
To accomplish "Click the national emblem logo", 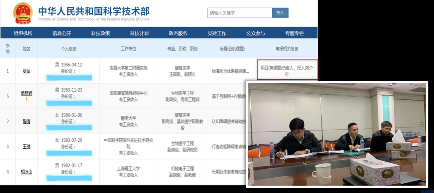I will point(23,13).
